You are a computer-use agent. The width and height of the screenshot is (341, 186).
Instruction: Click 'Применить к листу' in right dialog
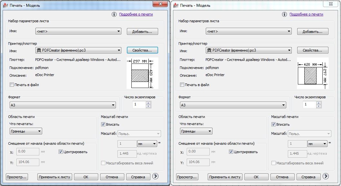click(x=225, y=177)
